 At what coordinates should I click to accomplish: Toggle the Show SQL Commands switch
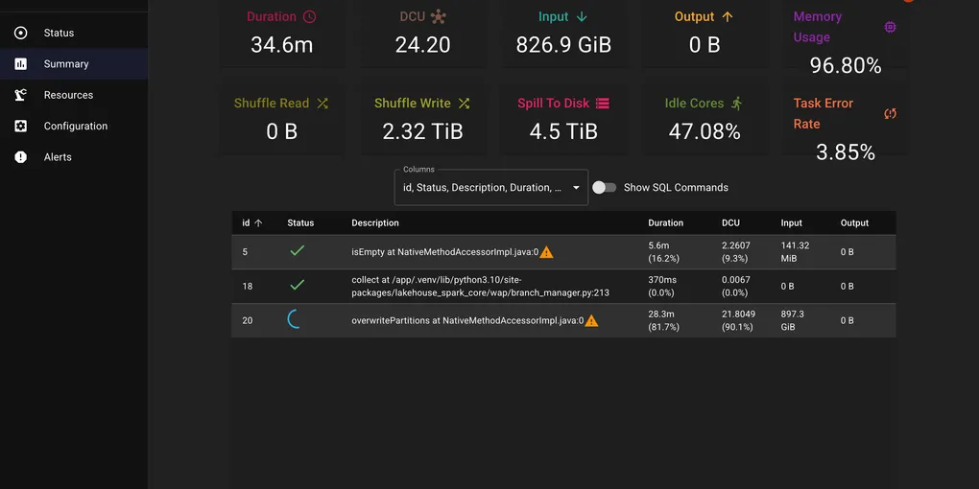click(604, 188)
